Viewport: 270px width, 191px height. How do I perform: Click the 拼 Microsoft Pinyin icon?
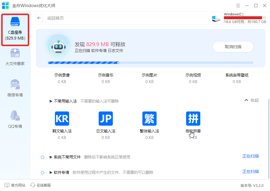pos(193,119)
